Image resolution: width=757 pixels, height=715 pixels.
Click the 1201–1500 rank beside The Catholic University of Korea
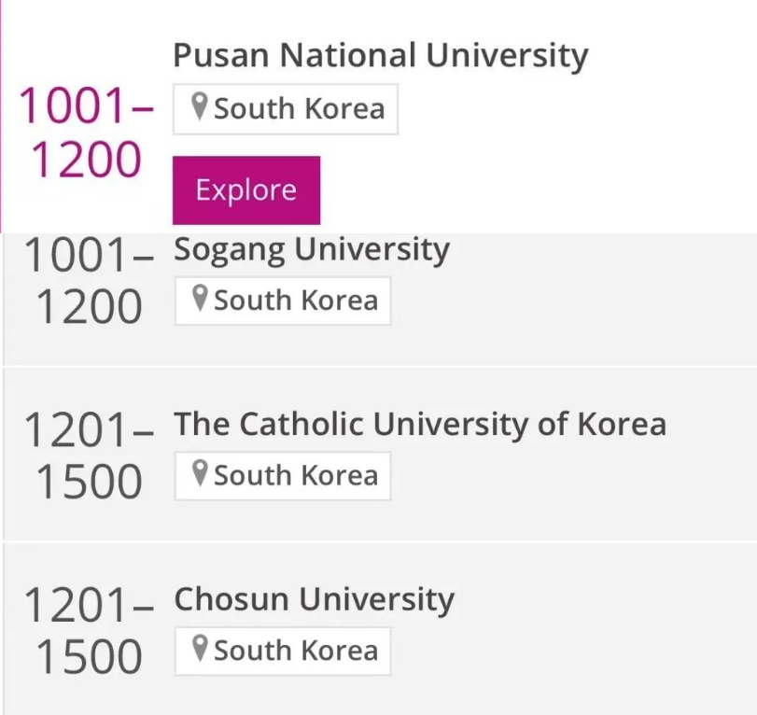click(89, 456)
